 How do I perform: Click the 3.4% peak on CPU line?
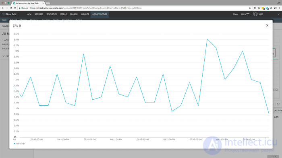[207, 39]
